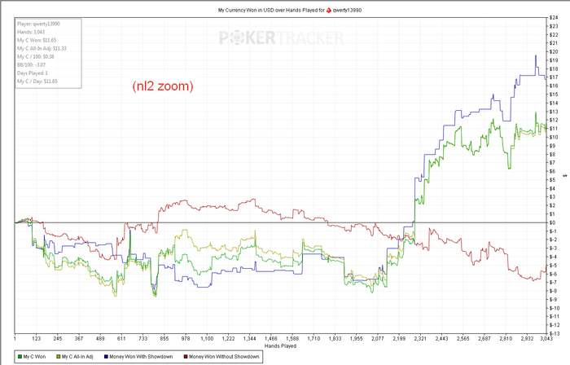Click the x-axis tick label 2,810
The image size is (570, 365).
click(x=506, y=338)
